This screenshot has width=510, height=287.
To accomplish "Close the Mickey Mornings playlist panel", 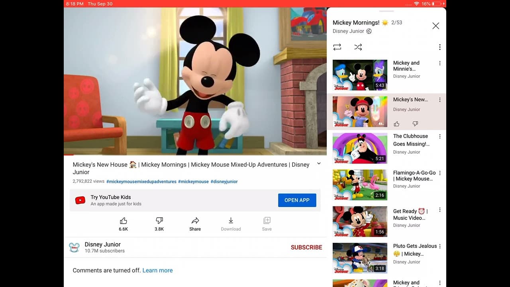I will tap(436, 26).
